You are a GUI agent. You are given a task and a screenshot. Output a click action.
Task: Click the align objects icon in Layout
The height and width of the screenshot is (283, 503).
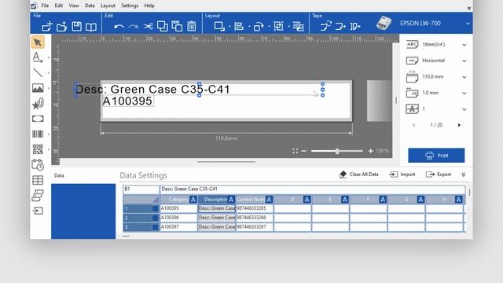point(239,26)
